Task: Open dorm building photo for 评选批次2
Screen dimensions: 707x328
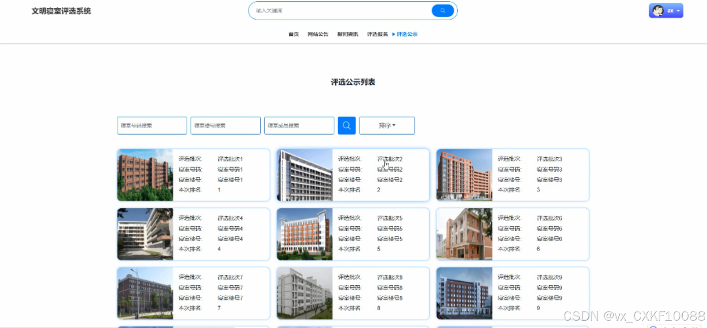Action: tap(305, 175)
